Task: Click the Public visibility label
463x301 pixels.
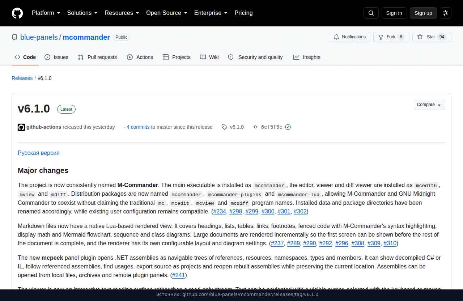Action: tap(121, 37)
